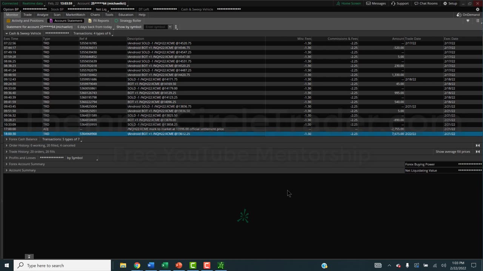
Task: Open Support from the top bar
Action: point(400,3)
